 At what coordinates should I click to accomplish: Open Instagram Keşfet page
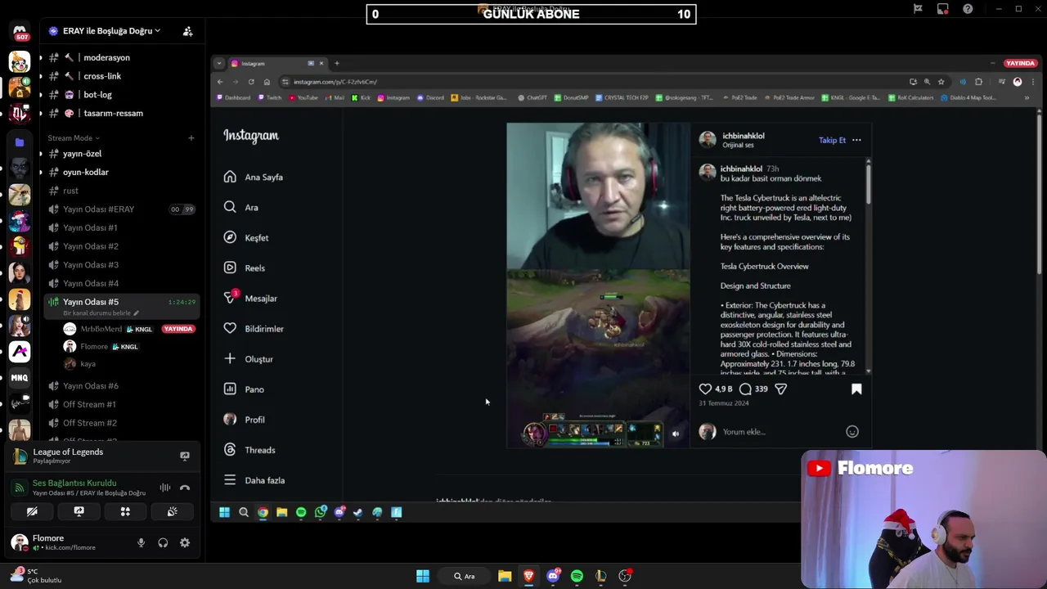pyautogui.click(x=246, y=237)
